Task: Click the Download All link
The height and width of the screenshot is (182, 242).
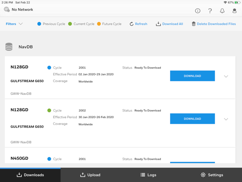Action: click(172, 24)
